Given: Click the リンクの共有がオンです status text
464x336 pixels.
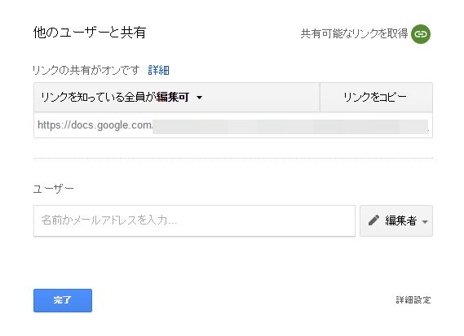Looking at the screenshot, I should pyautogui.click(x=86, y=70).
